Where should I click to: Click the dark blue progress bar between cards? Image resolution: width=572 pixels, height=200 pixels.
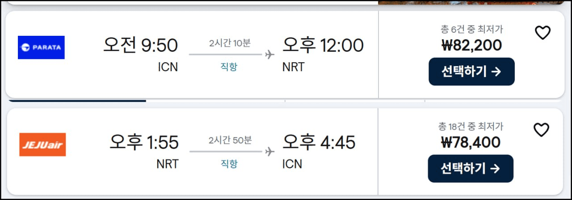[x=76, y=101]
